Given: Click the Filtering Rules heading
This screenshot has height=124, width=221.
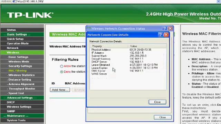Looking at the screenshot, I should [x=65, y=60].
